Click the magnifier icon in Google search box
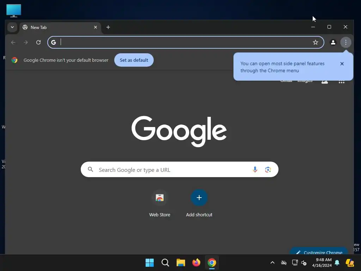 pyautogui.click(x=91, y=170)
